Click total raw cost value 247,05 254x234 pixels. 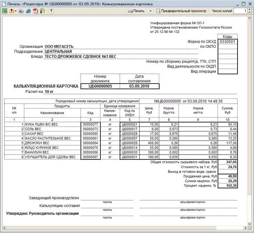click(228, 162)
